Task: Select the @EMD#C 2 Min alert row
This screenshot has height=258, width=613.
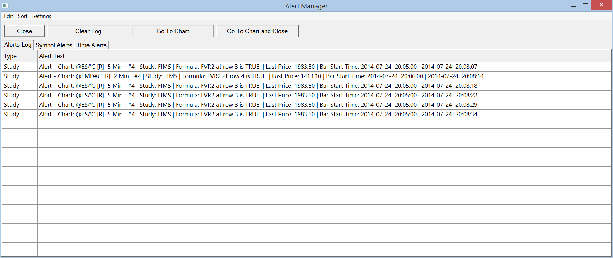Action: 261,76
